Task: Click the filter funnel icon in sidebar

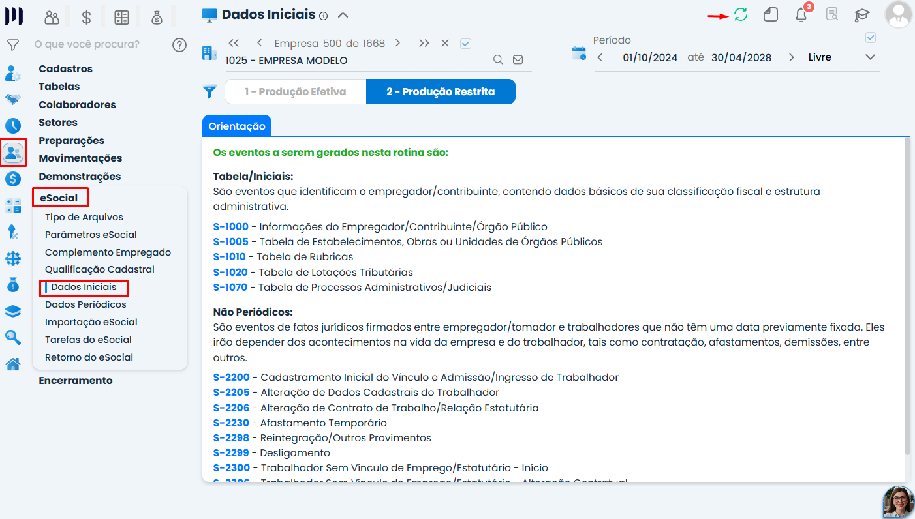Action: coord(12,45)
